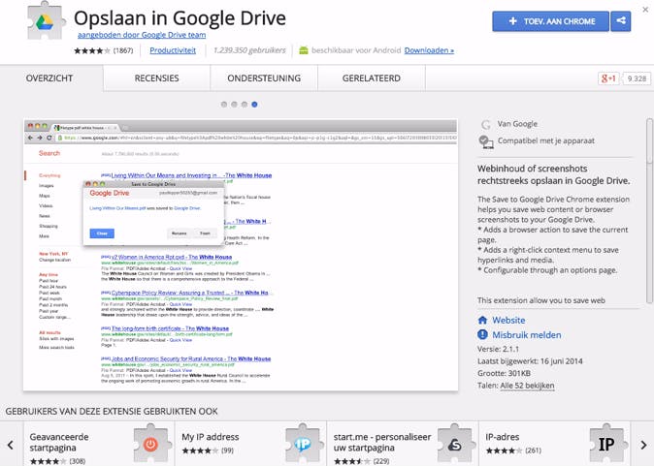Click the 9.328 plus-one count

637,78
